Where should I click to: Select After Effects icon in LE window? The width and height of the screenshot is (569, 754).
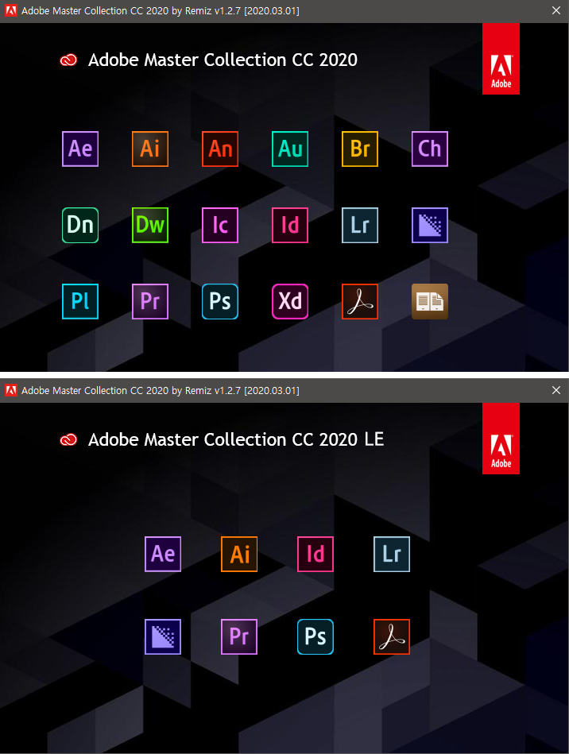(x=163, y=554)
